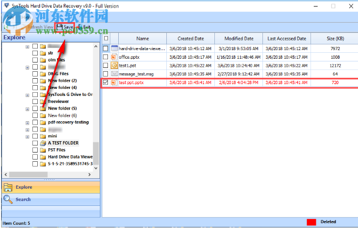Screen dimensions: 358x228
Task: Check the PST Files tree checkbox
Action: click(35, 150)
